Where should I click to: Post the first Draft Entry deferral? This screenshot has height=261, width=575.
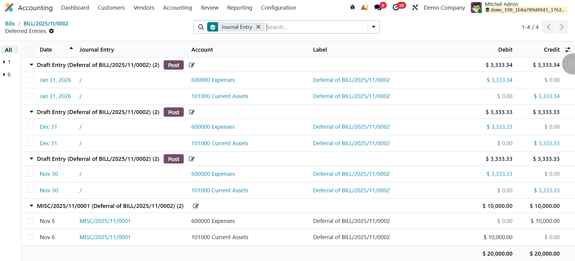[x=174, y=65]
